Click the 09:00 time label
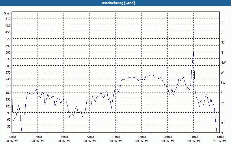The height and width of the screenshot is (144, 231). coord(90,137)
